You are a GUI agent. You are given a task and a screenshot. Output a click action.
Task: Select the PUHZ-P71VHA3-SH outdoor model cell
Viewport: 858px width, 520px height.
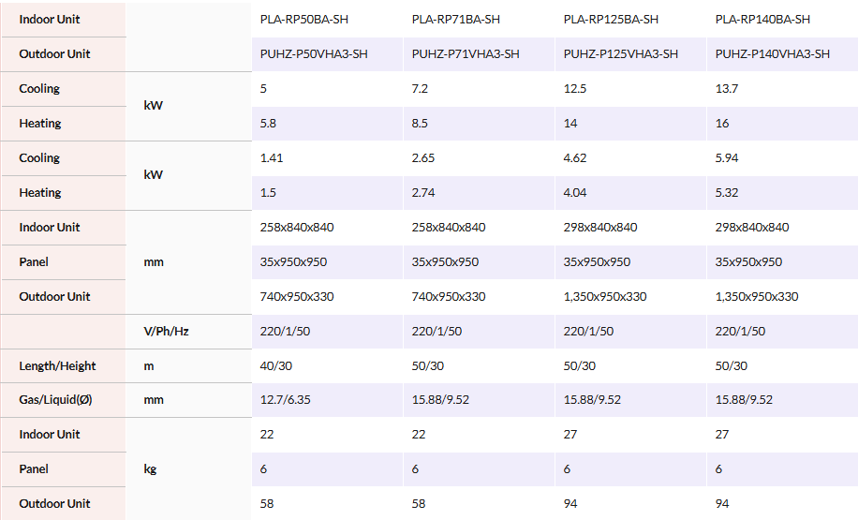(466, 54)
